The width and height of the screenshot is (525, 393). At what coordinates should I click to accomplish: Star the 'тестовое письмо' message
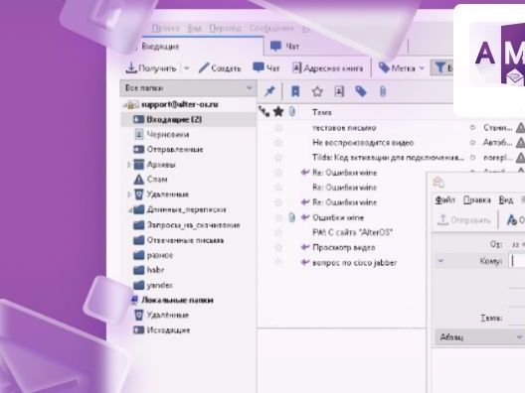pyautogui.click(x=278, y=128)
